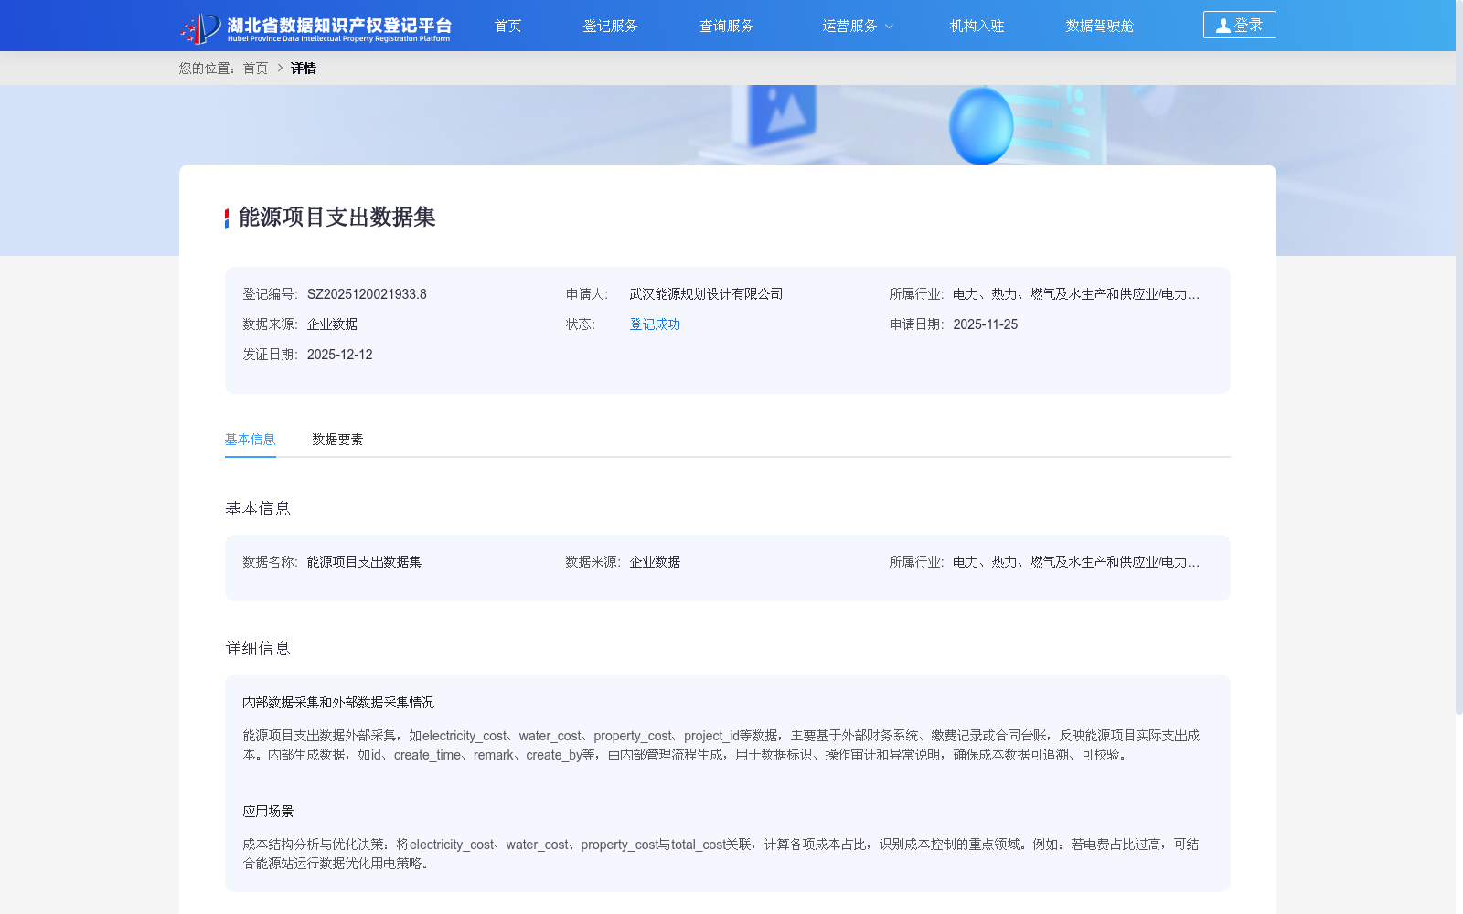Click the page title 能源项目支出数据集
The height and width of the screenshot is (914, 1463).
[x=336, y=218]
